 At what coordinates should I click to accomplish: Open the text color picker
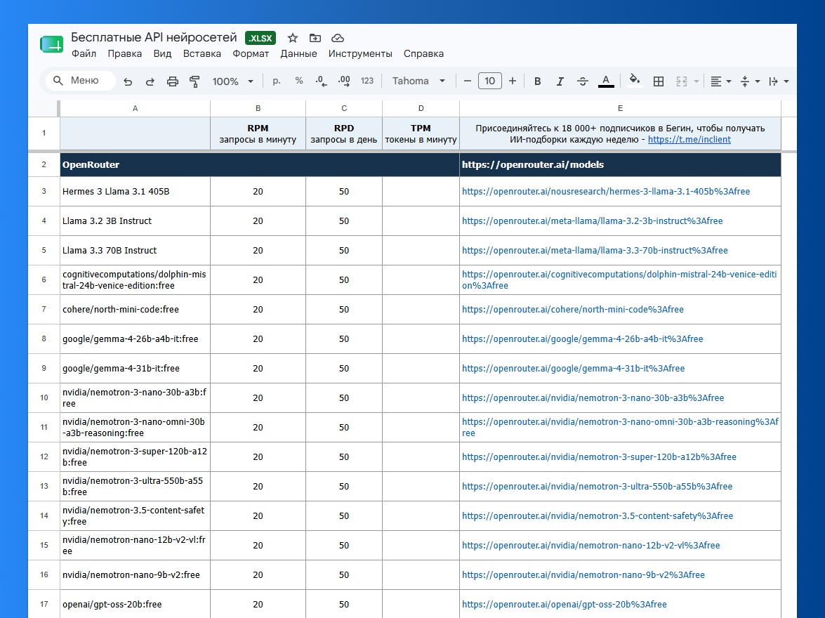coord(606,81)
